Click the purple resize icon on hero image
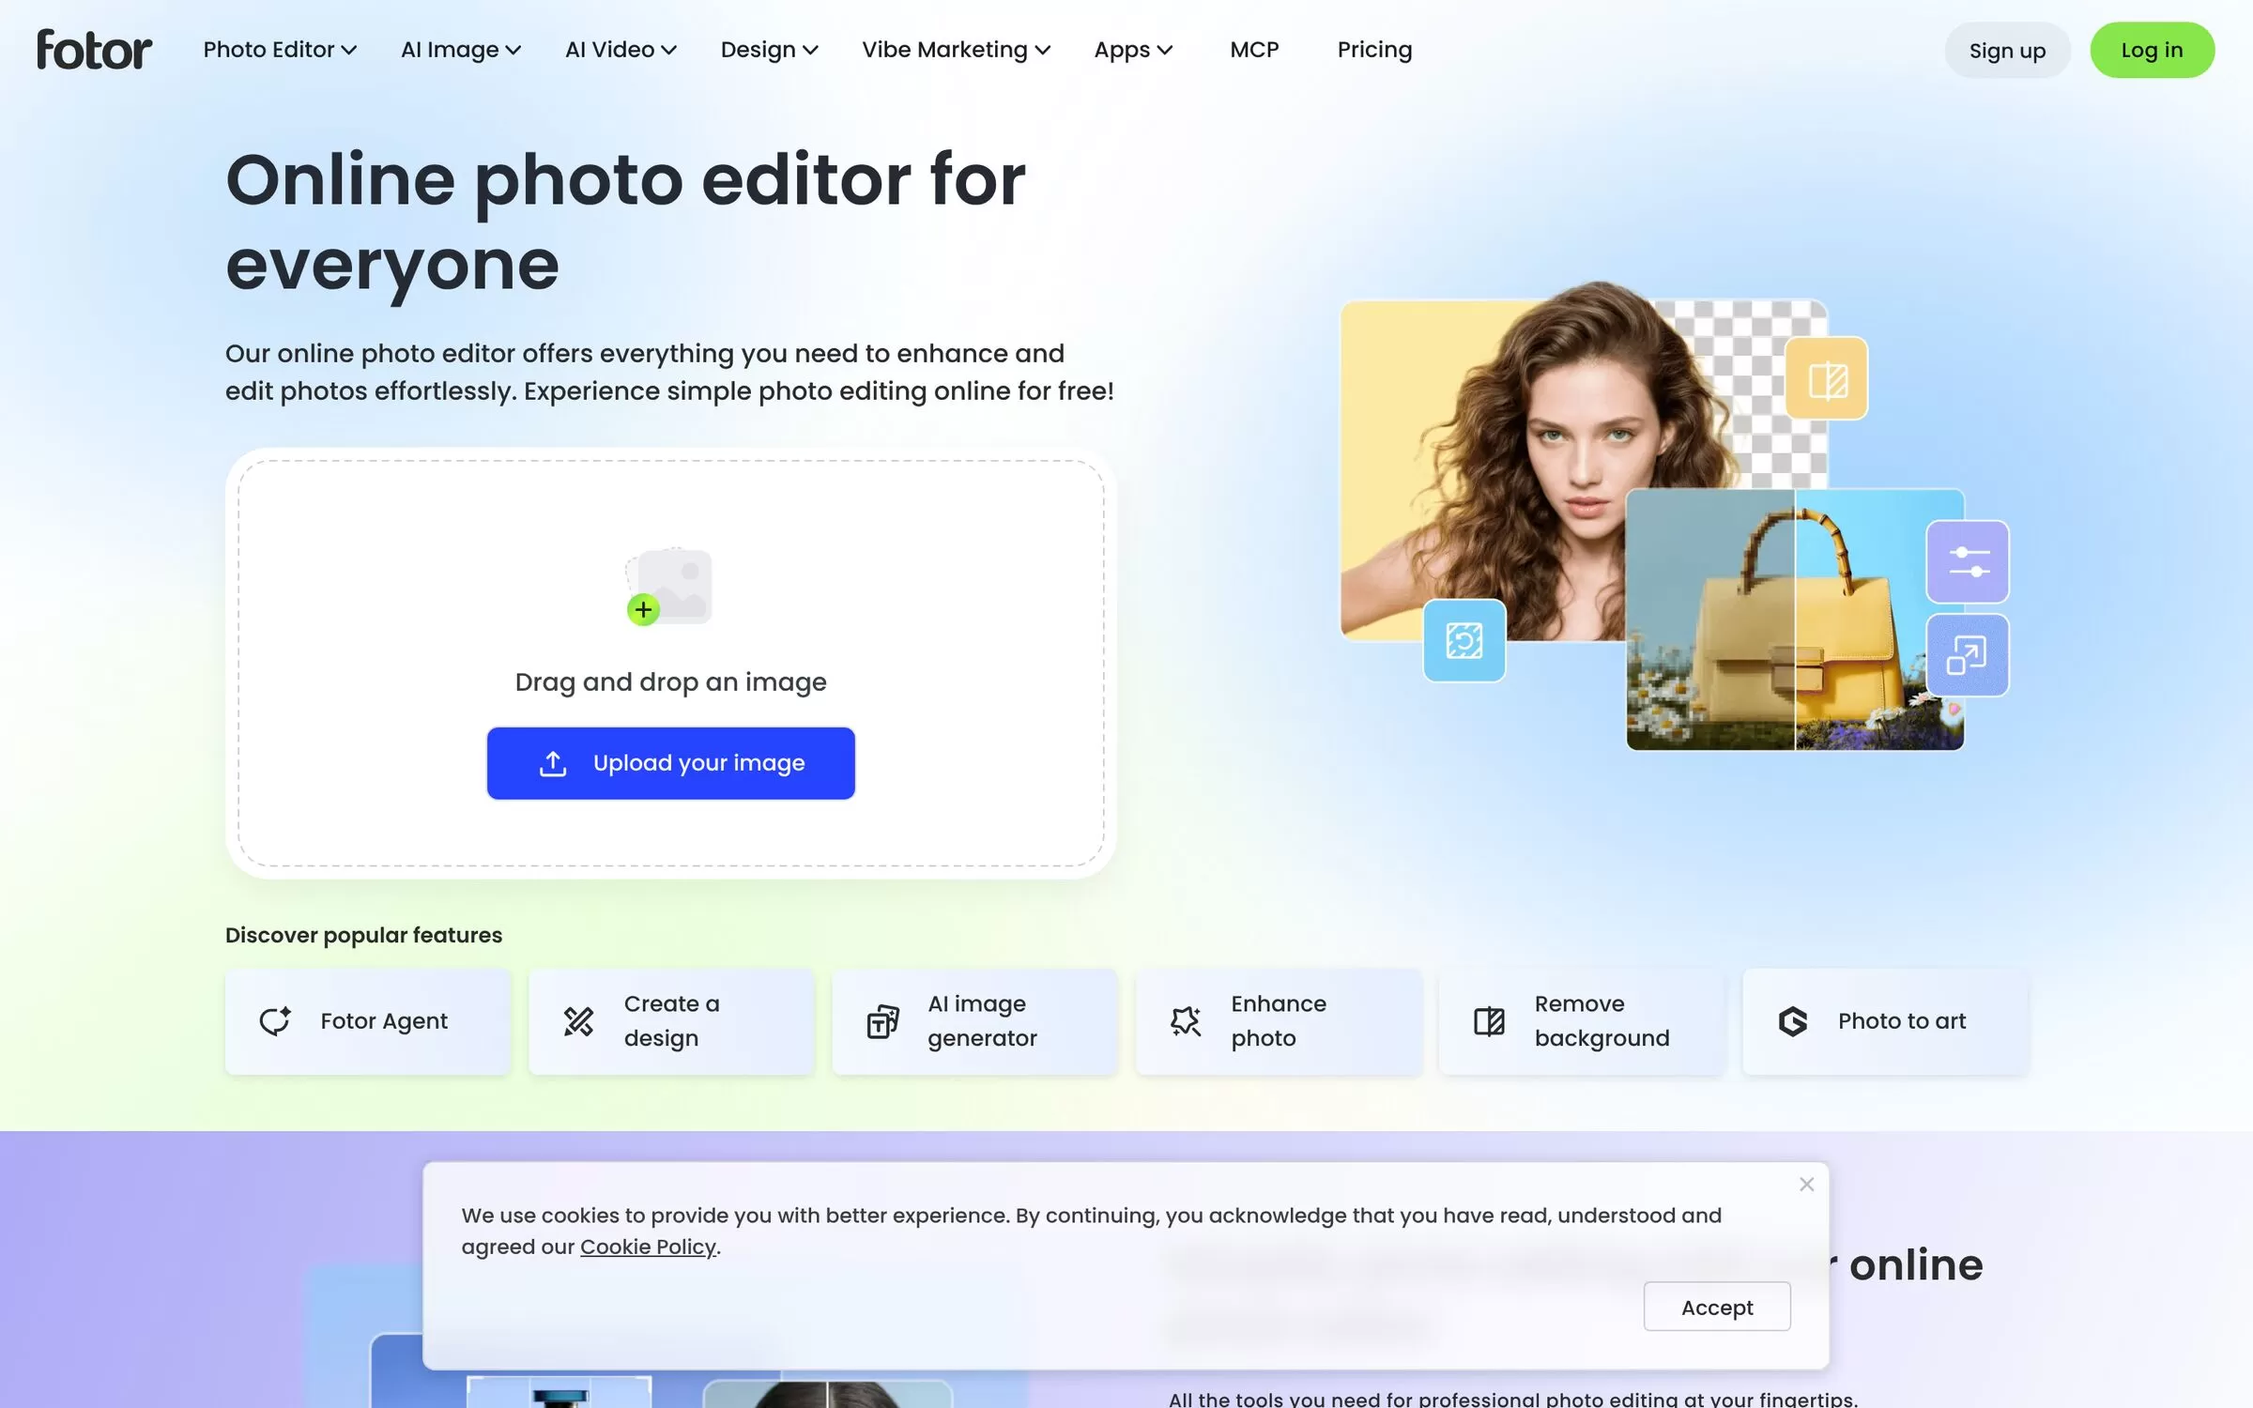Screen dimensions: 2253x1408 click(x=1968, y=655)
